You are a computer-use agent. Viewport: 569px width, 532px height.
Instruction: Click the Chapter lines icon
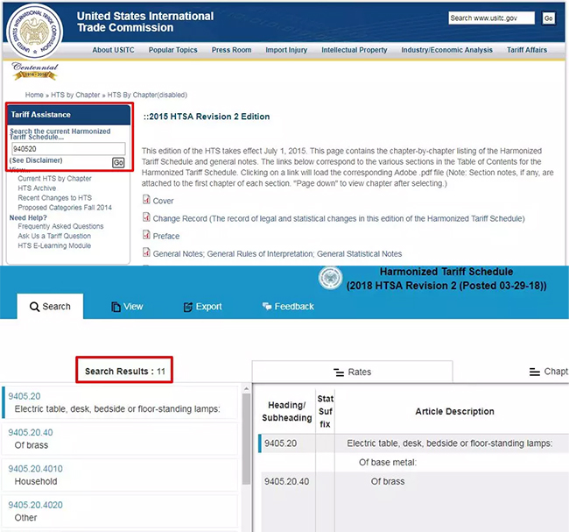point(535,372)
